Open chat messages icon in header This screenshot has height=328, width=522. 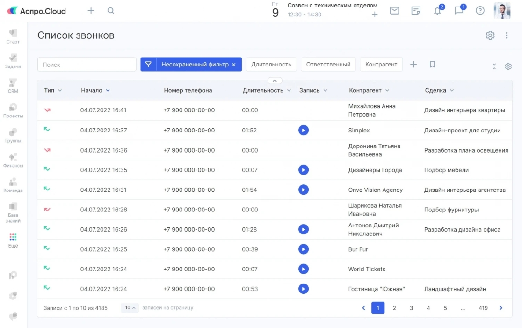[458, 11]
